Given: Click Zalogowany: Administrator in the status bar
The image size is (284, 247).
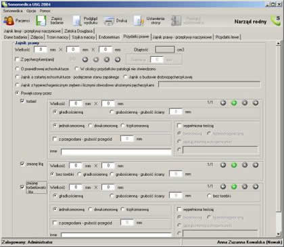Looking at the screenshot, I should pyautogui.click(x=27, y=242).
